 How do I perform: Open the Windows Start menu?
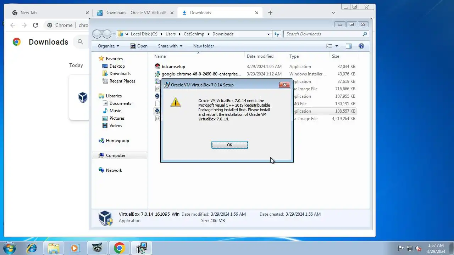[10, 248]
